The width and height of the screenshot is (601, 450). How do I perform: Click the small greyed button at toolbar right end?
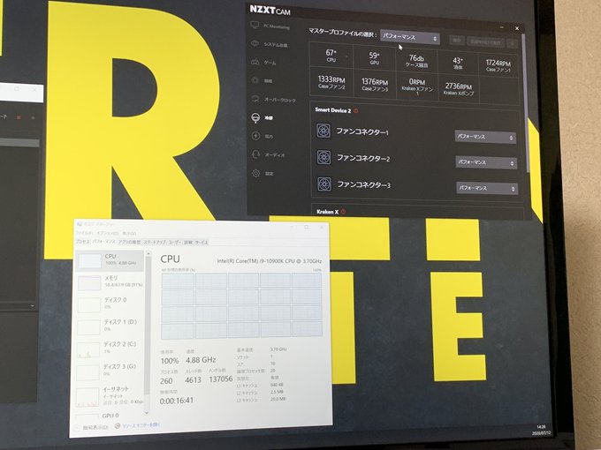(512, 43)
